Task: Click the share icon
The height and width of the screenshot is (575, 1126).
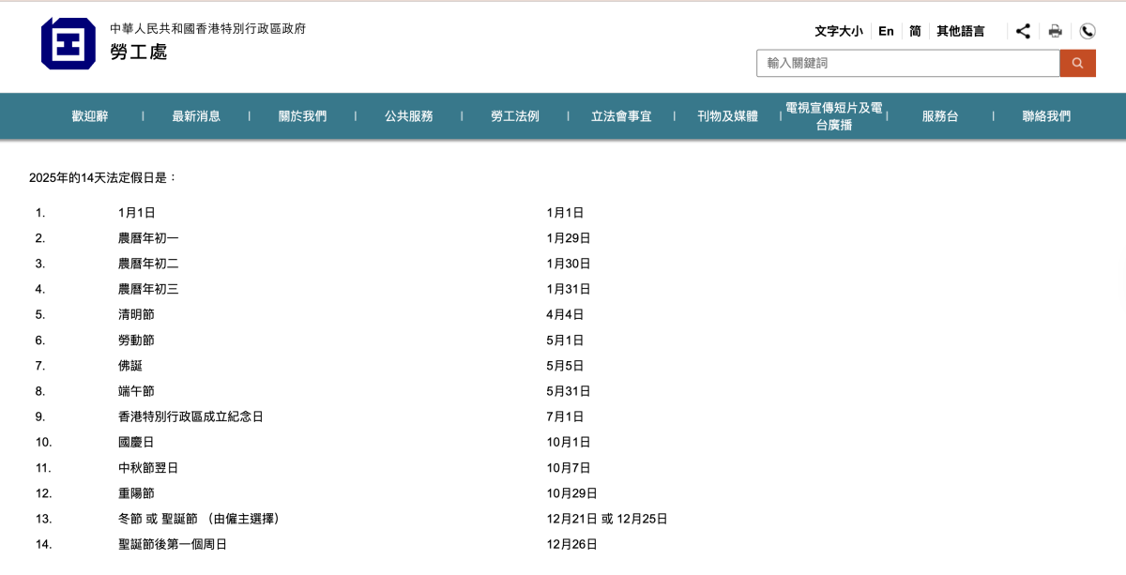Action: point(1023,31)
